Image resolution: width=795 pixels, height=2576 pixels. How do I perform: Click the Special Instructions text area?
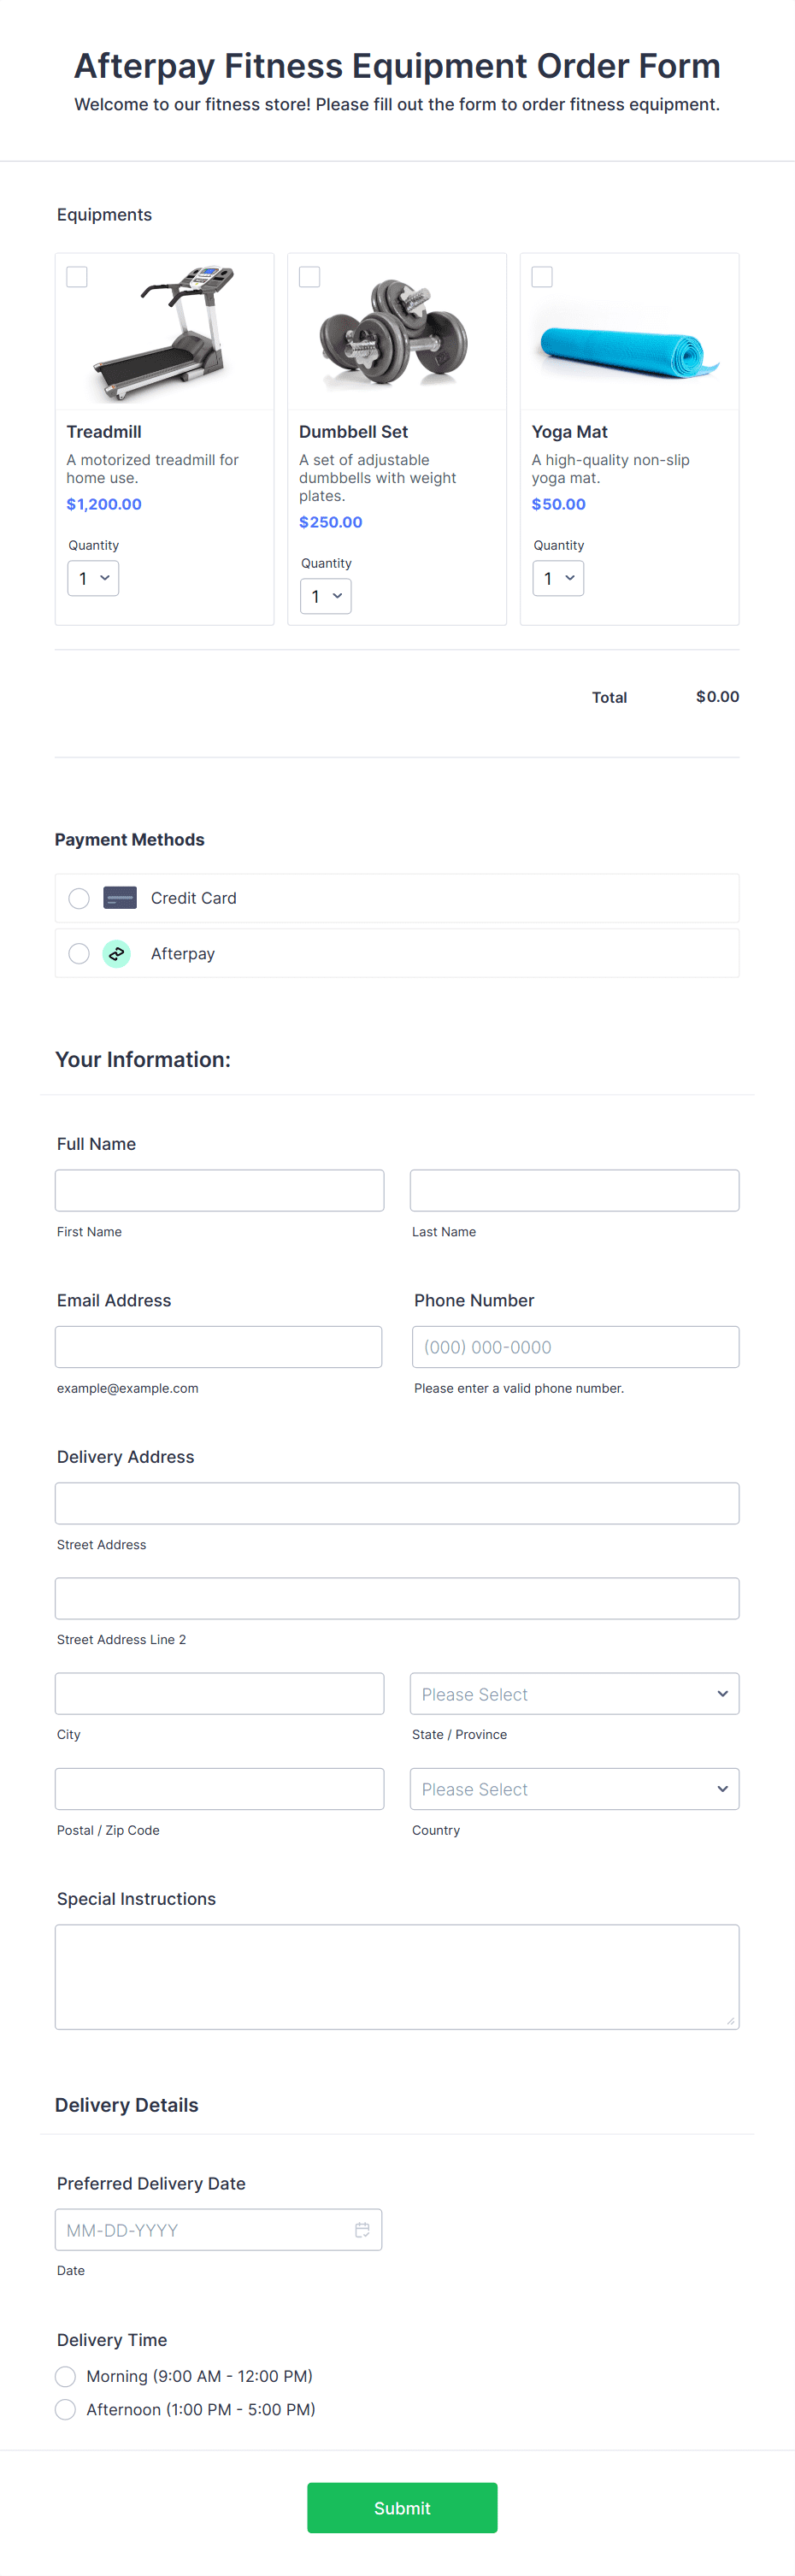tap(397, 1976)
